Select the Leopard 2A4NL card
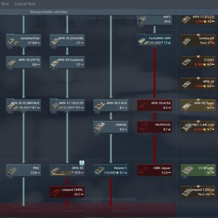The height and width of the screenshot is (218, 218). point(67,192)
